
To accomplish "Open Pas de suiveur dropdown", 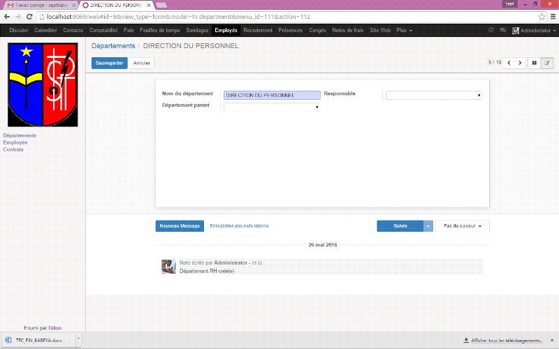I will click(463, 226).
